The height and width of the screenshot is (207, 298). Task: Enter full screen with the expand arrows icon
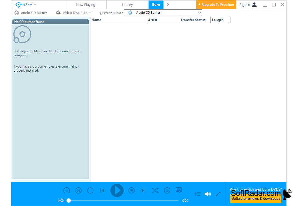[x=218, y=194]
